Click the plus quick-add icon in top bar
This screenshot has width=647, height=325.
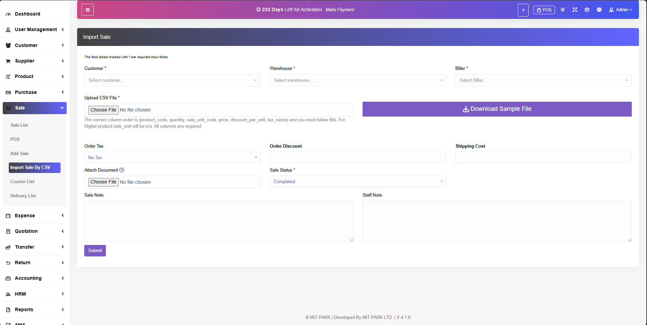pos(523,10)
